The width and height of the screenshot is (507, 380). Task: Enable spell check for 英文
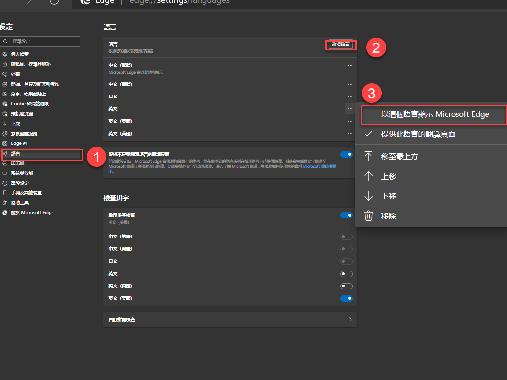click(x=346, y=274)
